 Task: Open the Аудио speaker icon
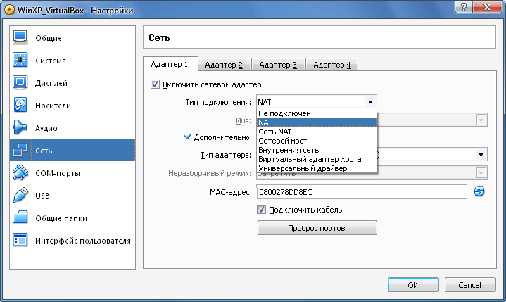click(20, 128)
